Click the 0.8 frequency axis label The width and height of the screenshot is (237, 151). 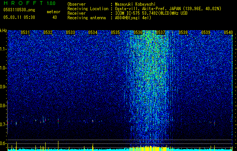3,106
